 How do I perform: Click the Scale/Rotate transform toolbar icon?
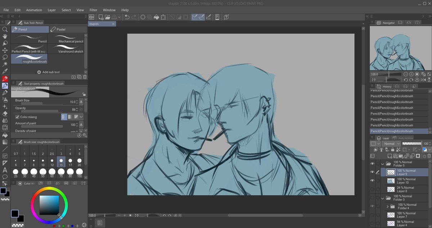163,17
